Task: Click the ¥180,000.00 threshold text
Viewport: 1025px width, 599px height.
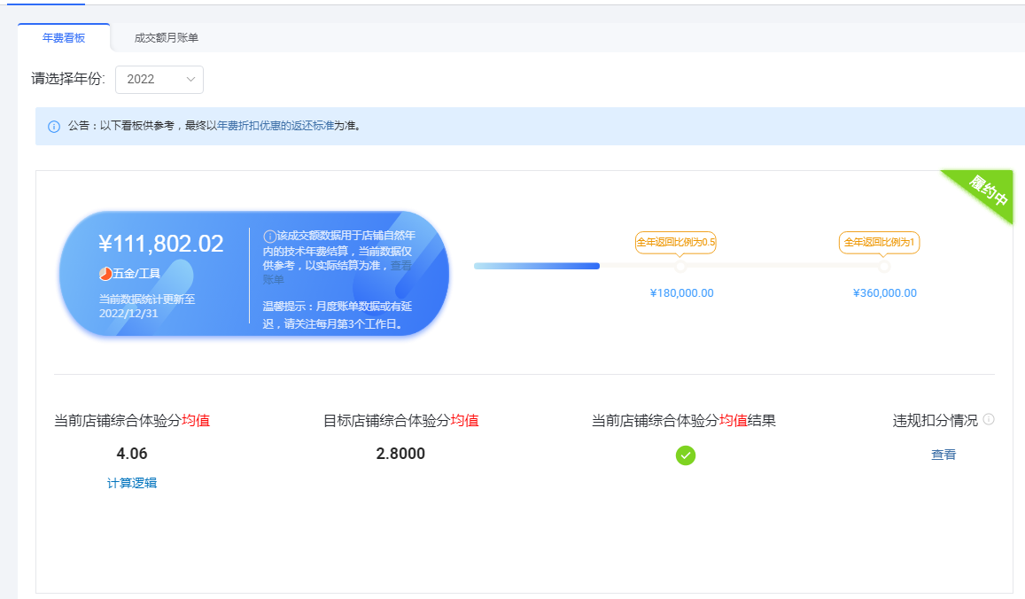Action: pyautogui.click(x=682, y=293)
